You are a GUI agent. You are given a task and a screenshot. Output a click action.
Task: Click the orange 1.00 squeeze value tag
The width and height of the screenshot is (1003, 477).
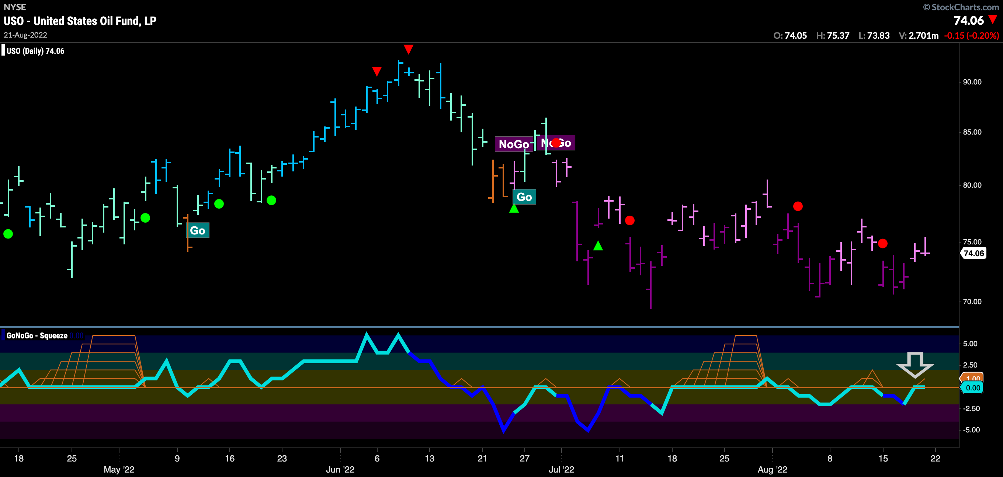click(972, 378)
